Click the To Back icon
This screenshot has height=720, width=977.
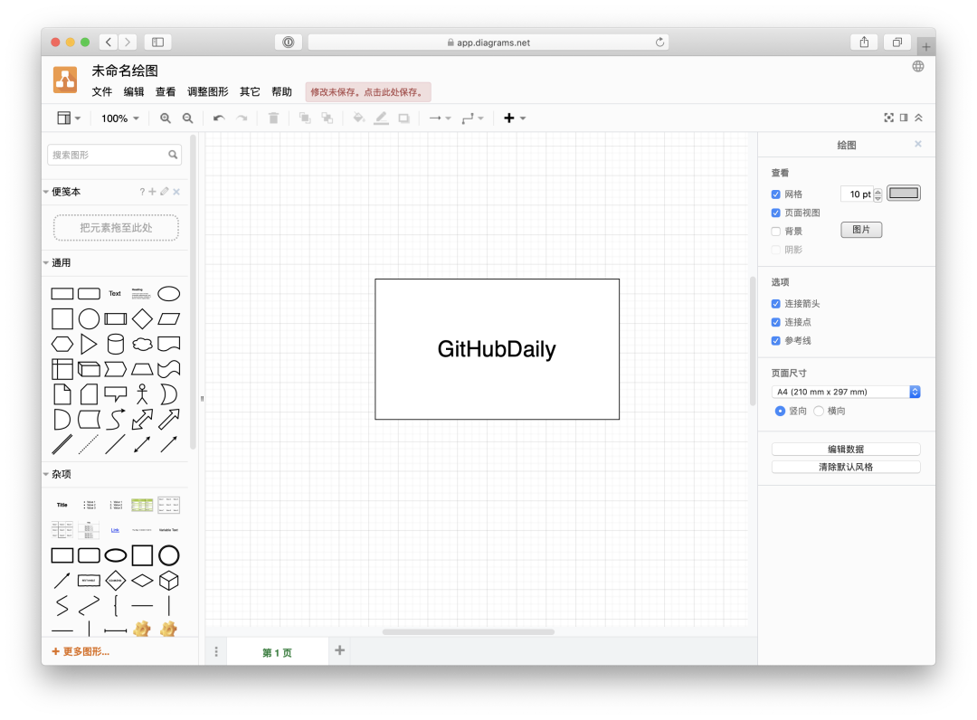[x=327, y=118]
